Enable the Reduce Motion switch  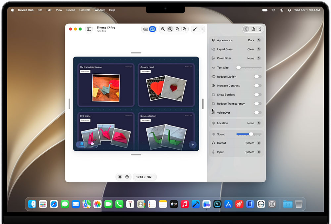pyautogui.click(x=258, y=77)
